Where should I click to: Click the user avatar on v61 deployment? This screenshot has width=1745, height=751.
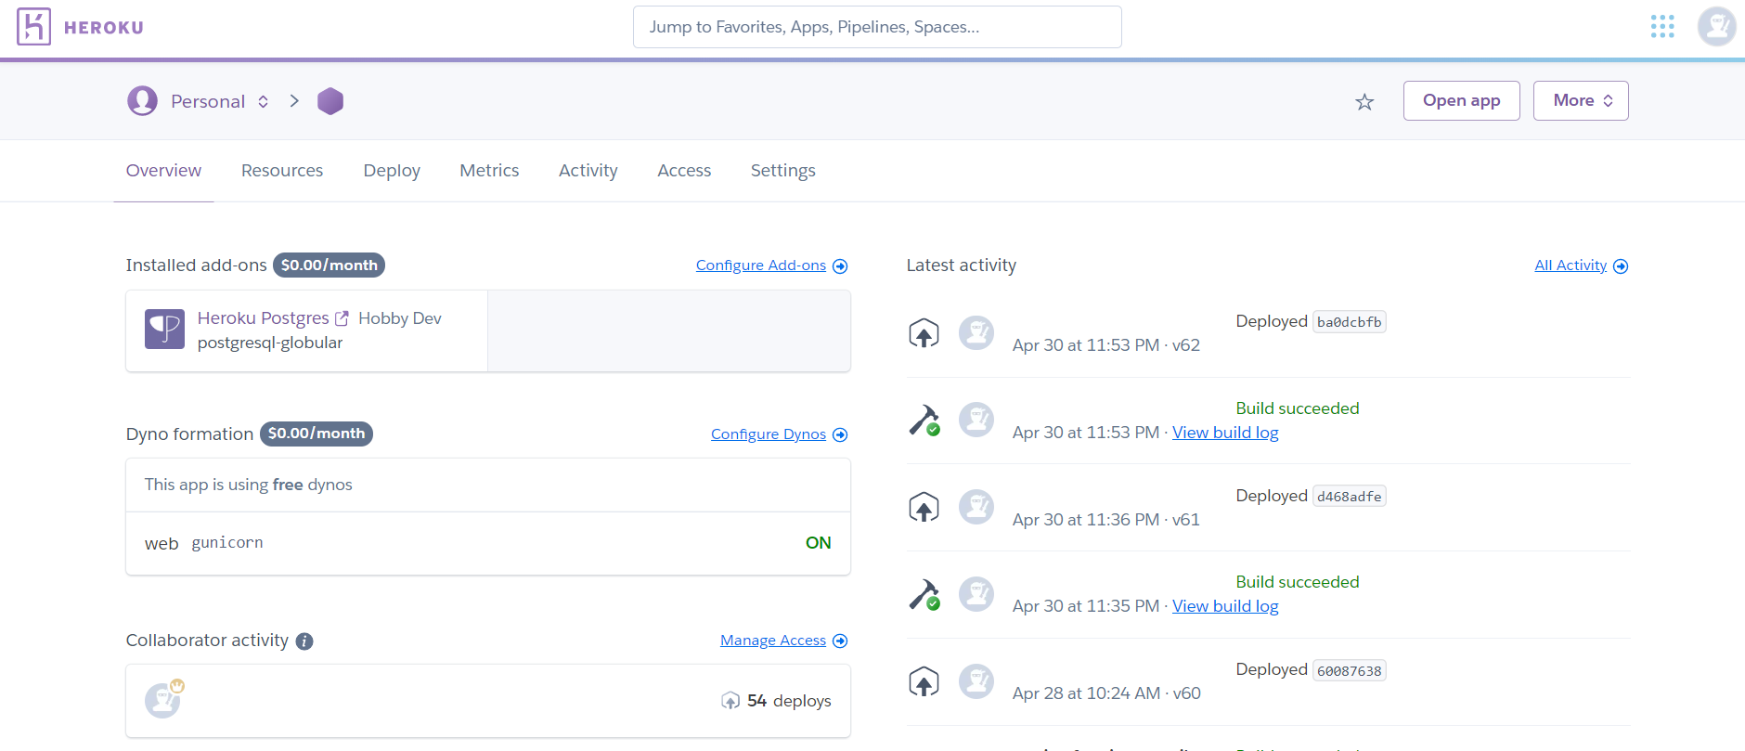coord(976,507)
